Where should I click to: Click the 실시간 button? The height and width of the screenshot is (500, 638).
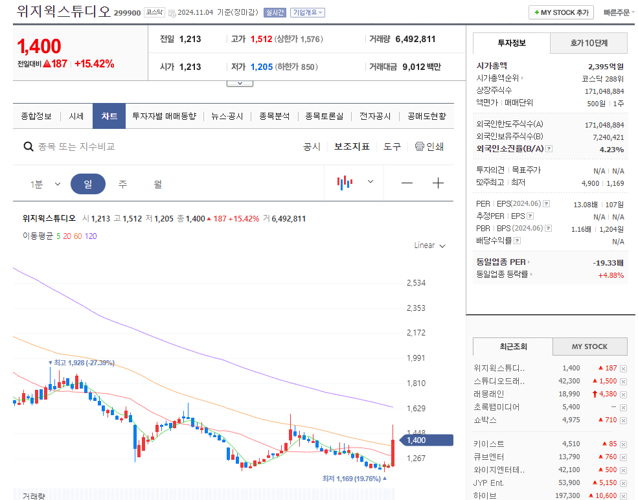pyautogui.click(x=275, y=12)
